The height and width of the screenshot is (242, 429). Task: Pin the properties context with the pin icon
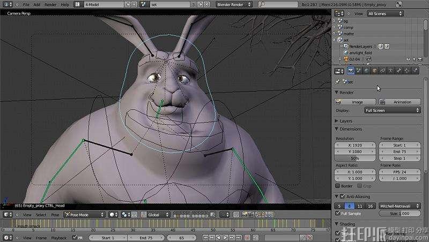click(337, 82)
